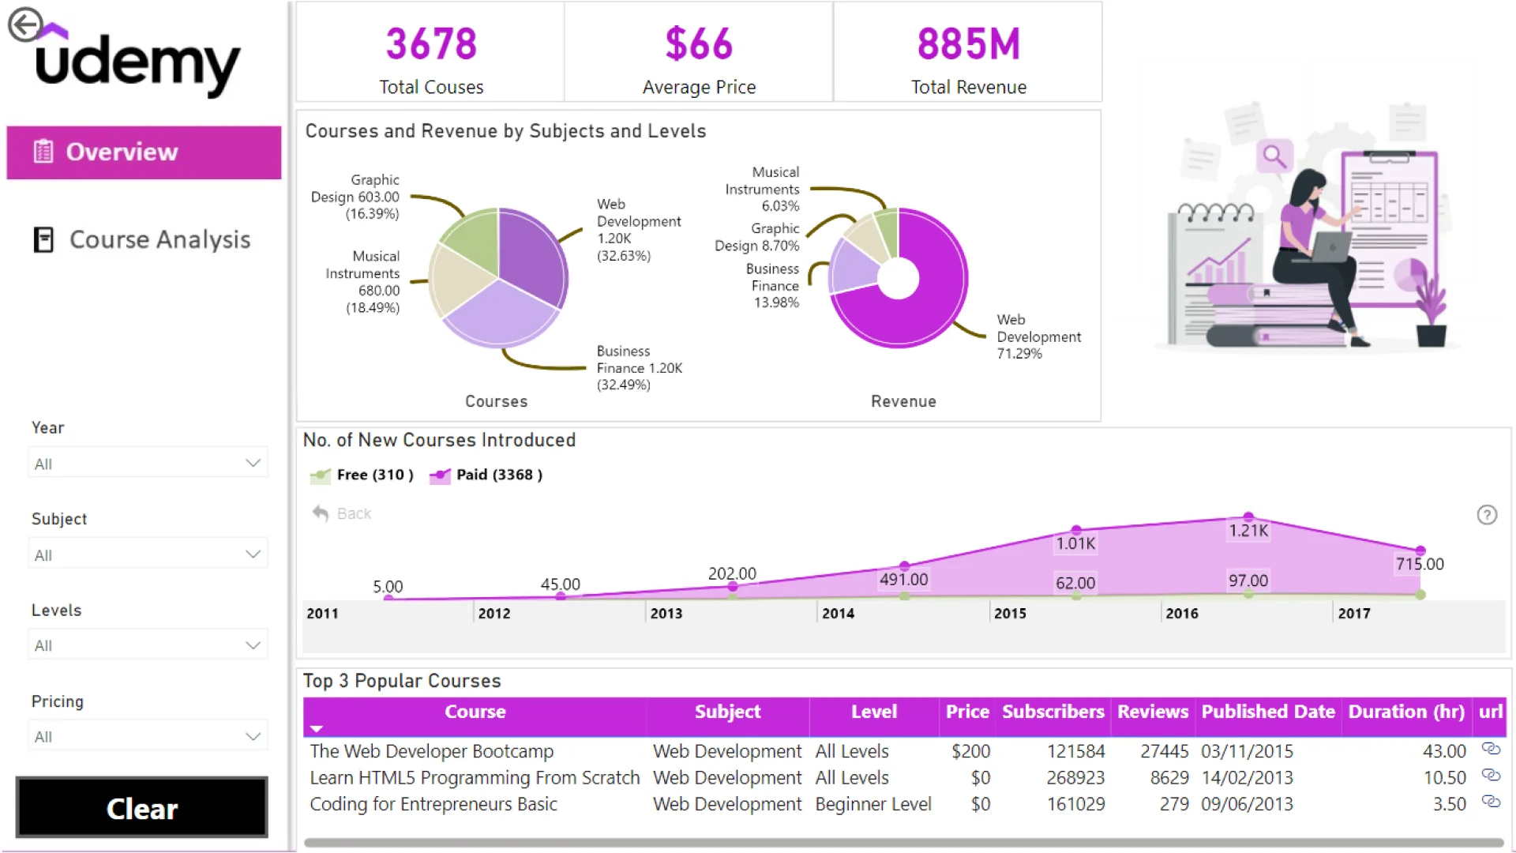Open the help question mark icon
1516x853 pixels.
(x=1487, y=515)
